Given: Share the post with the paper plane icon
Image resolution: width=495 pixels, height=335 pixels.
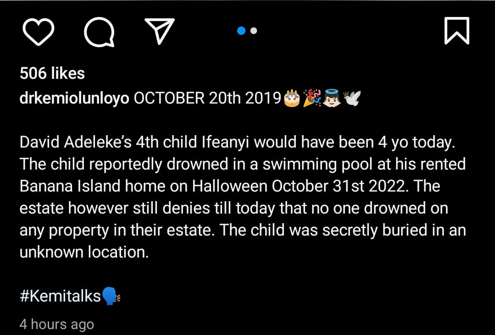Looking at the screenshot, I should pyautogui.click(x=160, y=31).
